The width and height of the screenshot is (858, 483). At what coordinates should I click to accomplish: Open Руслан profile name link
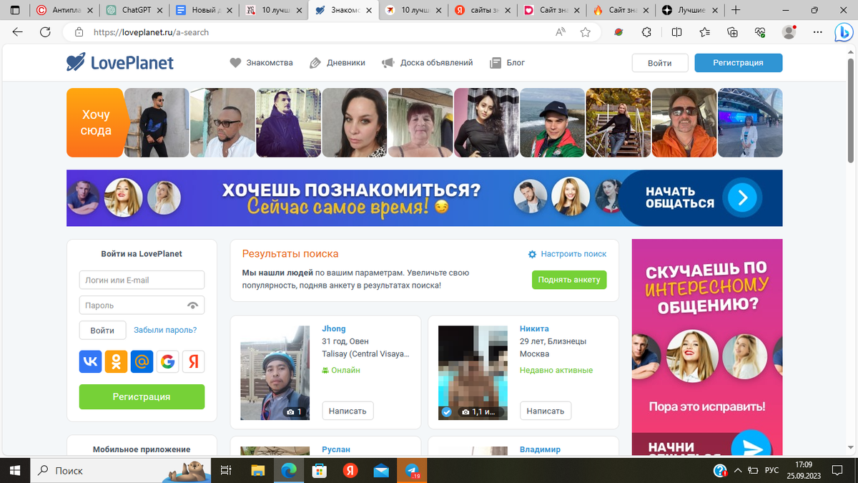(336, 449)
